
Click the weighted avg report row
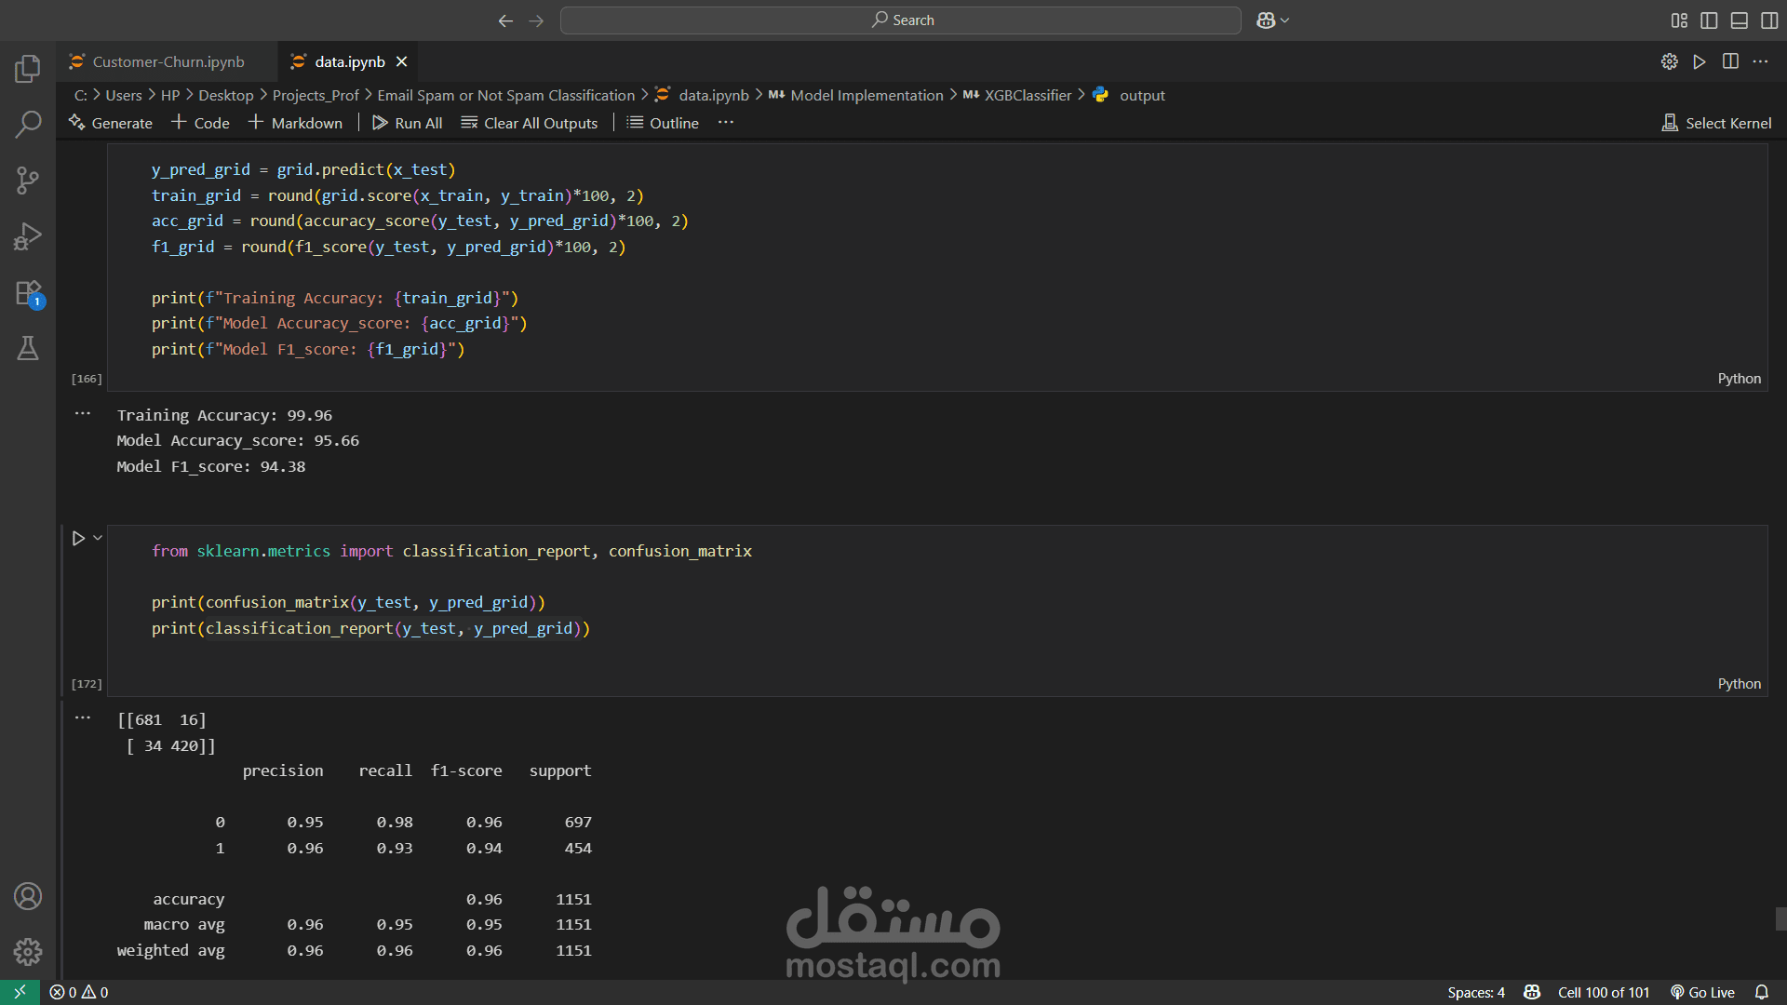(x=355, y=950)
